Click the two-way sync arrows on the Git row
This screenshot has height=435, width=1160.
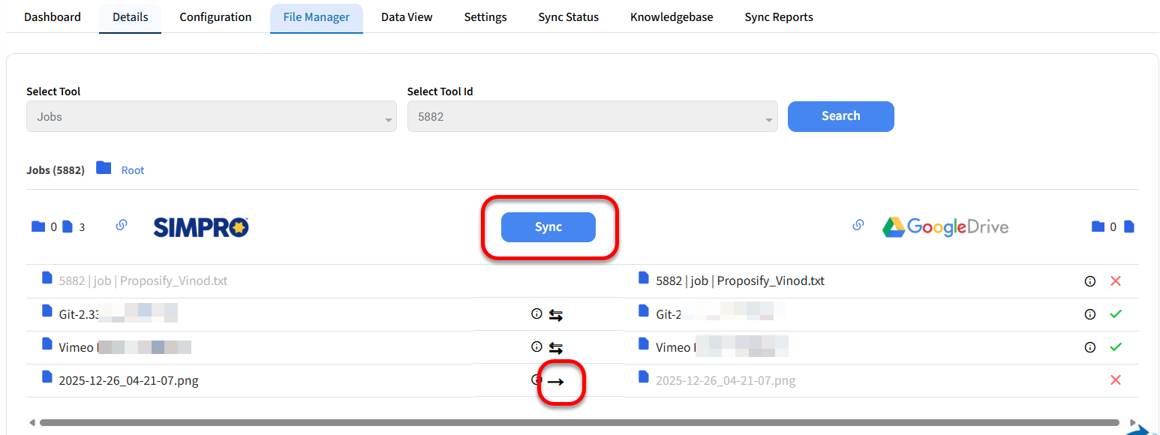pyautogui.click(x=555, y=315)
